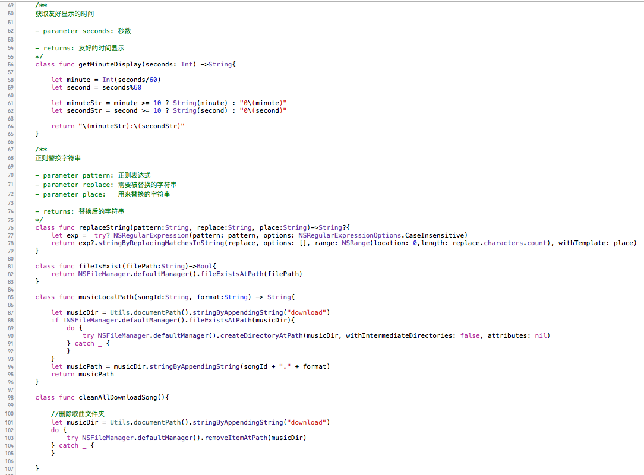Click the Int parameter type on line 56
Viewport: 644px width, 475px height.
pyautogui.click(x=187, y=64)
